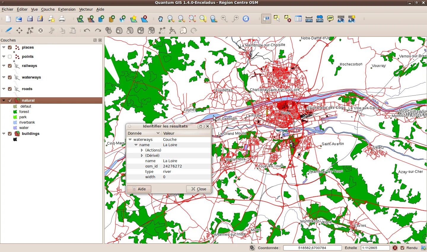This screenshot has width=427, height=252.
Task: Click the open project folder icon
Action: tap(19, 19)
